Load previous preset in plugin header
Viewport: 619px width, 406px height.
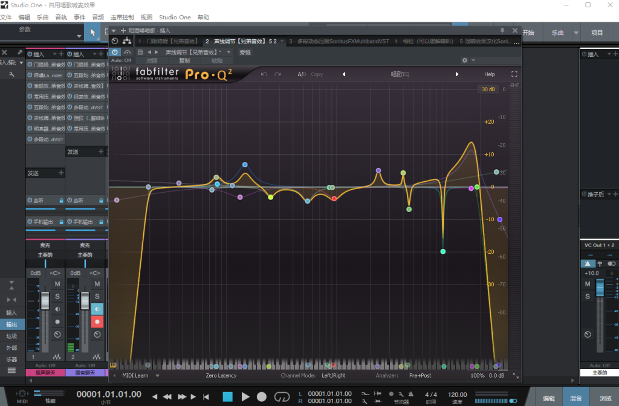tap(149, 52)
